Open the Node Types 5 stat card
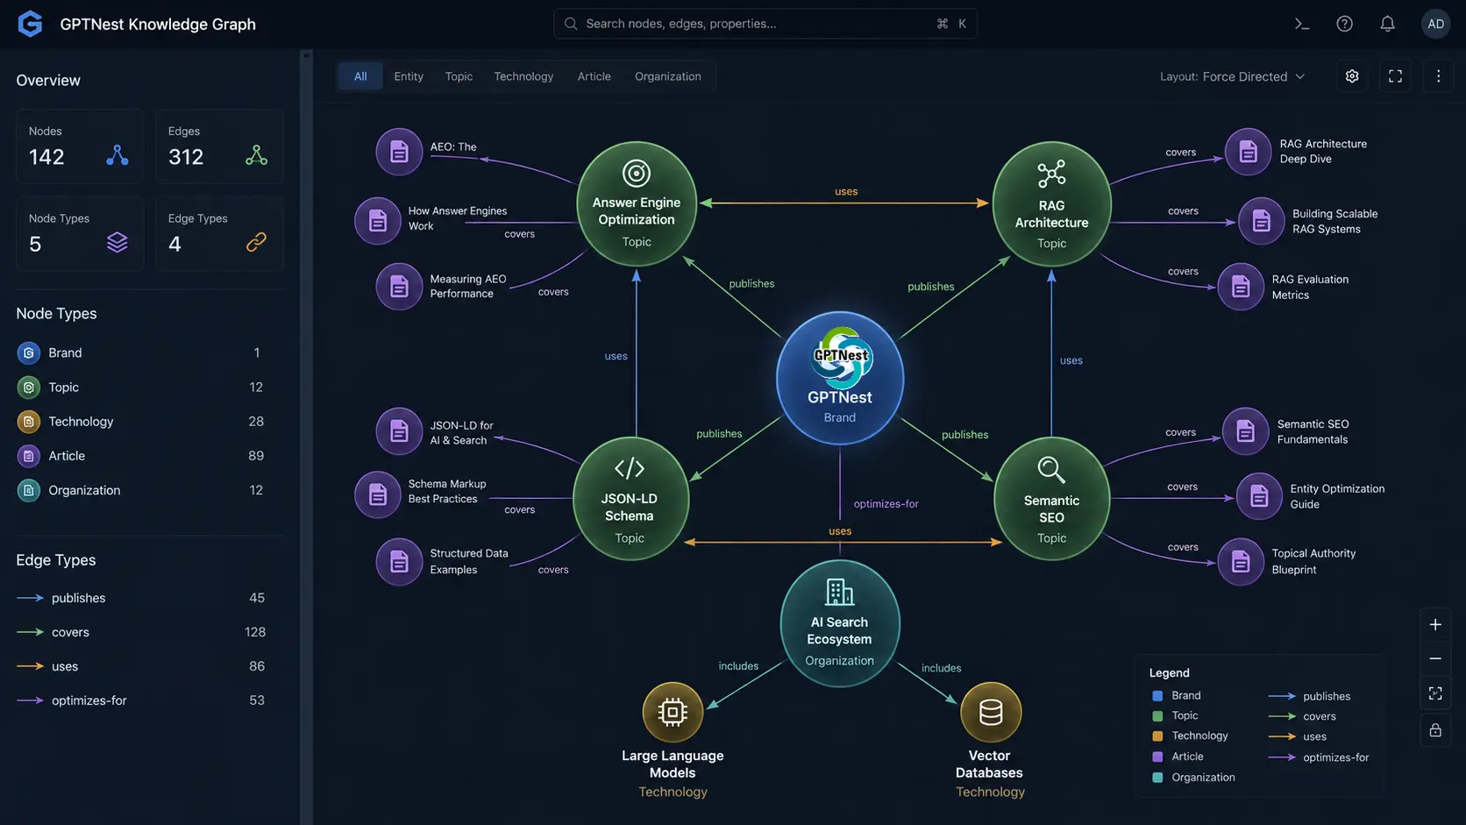The width and height of the screenshot is (1466, 825). point(80,233)
